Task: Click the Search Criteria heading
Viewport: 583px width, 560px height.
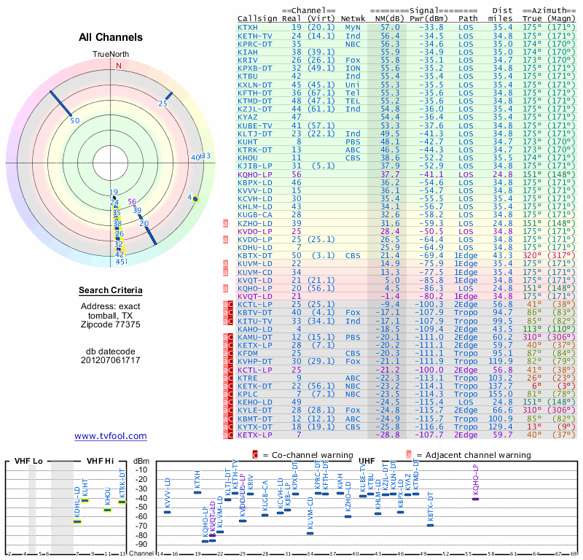Action: (111, 291)
